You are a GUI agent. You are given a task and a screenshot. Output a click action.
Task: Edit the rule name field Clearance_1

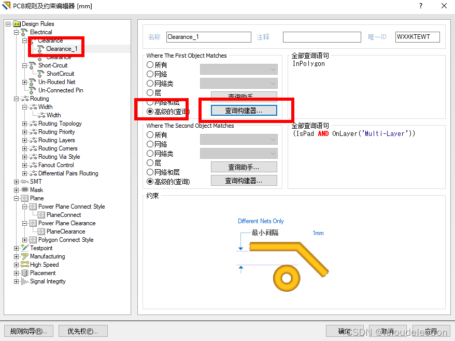coord(209,37)
